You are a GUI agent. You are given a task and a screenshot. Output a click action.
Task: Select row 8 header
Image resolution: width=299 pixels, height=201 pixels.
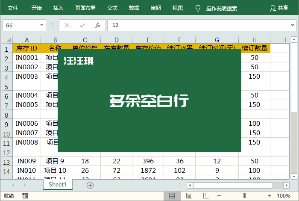coord(6,115)
